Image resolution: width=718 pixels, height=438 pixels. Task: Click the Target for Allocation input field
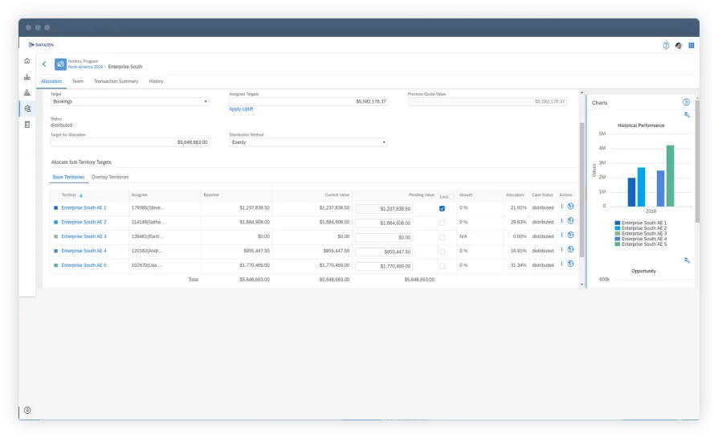pyautogui.click(x=129, y=142)
